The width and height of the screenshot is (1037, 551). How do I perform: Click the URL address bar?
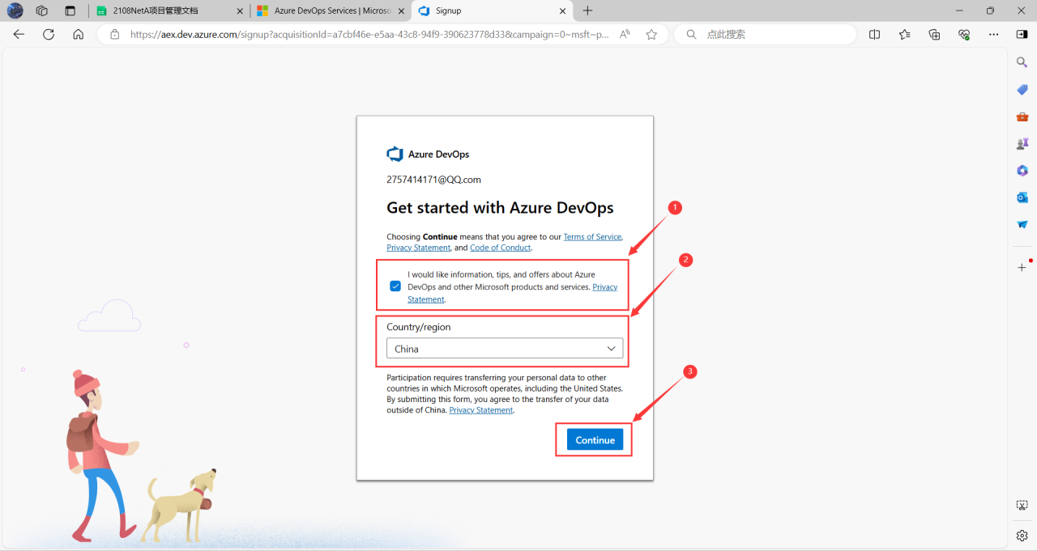click(369, 34)
